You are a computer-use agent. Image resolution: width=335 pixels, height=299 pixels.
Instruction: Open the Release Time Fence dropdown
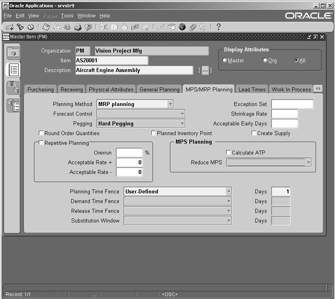pos(229,211)
